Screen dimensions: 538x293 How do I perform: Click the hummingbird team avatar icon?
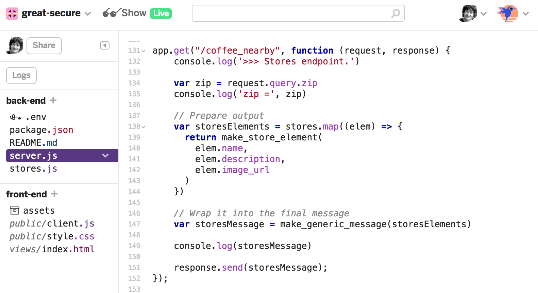click(508, 14)
